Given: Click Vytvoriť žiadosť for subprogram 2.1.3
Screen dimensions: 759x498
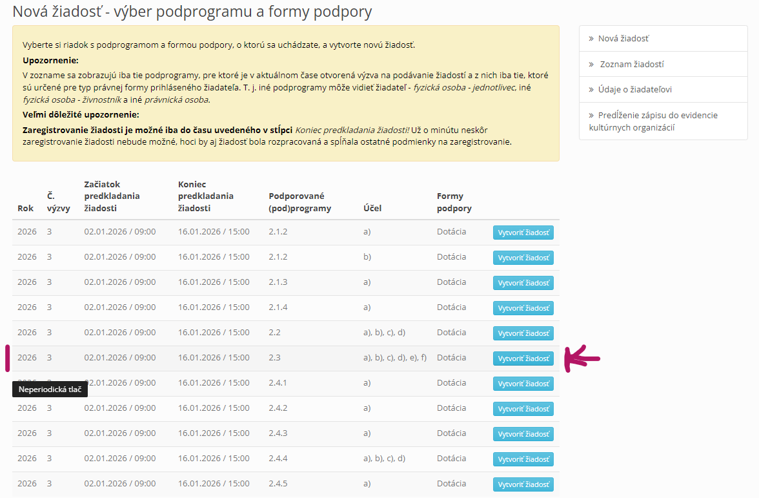Looking at the screenshot, I should tap(523, 283).
